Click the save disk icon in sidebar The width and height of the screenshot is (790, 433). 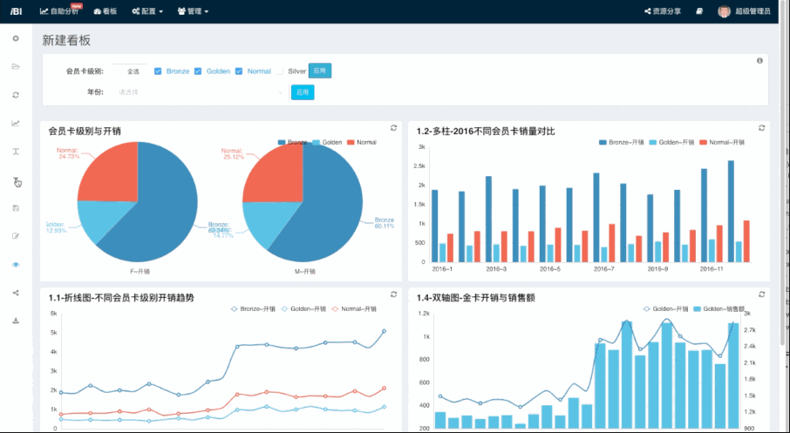(x=16, y=208)
